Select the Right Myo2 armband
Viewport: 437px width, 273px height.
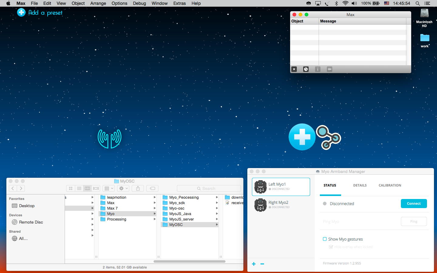coord(281,205)
